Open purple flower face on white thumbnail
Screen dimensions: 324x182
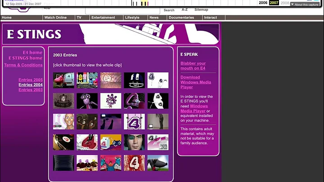pyautogui.click(x=111, y=101)
